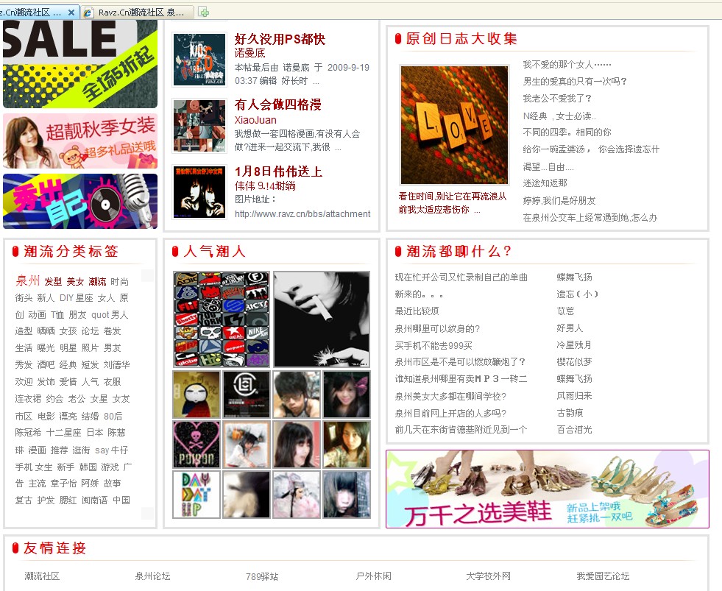722x591 pixels.
Task: View the user 百合泪光
Action: point(574,429)
